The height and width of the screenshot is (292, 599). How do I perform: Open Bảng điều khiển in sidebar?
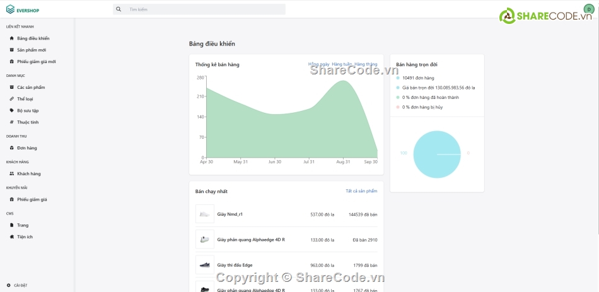pos(33,38)
